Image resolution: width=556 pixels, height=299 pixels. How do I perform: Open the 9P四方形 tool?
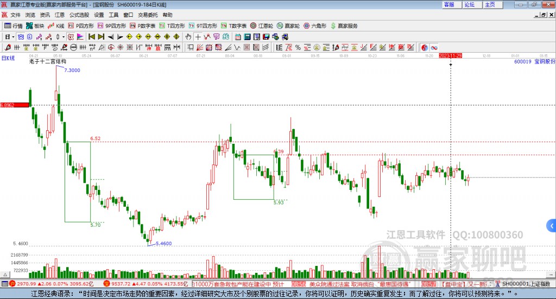coord(112,26)
